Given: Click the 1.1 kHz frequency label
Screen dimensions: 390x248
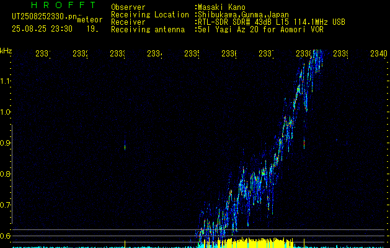Looking at the screenshot, I should pos(5,81).
